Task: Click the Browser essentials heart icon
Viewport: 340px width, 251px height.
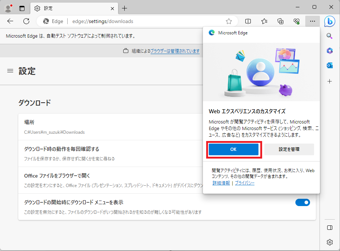Action: click(296, 21)
